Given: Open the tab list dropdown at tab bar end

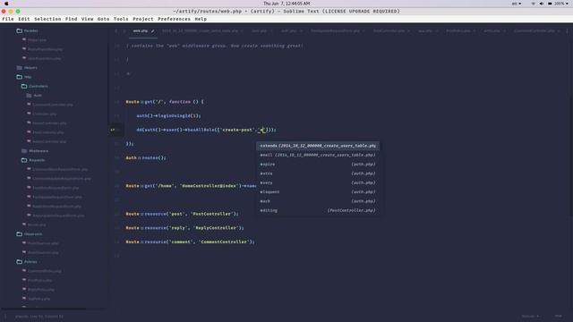Looking at the screenshot, I should tap(567, 31).
